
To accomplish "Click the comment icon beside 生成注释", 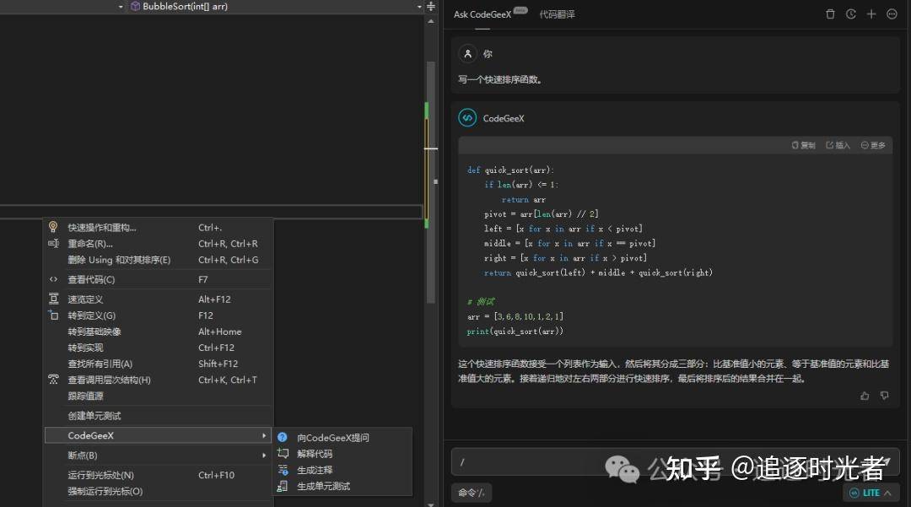I will [x=283, y=470].
